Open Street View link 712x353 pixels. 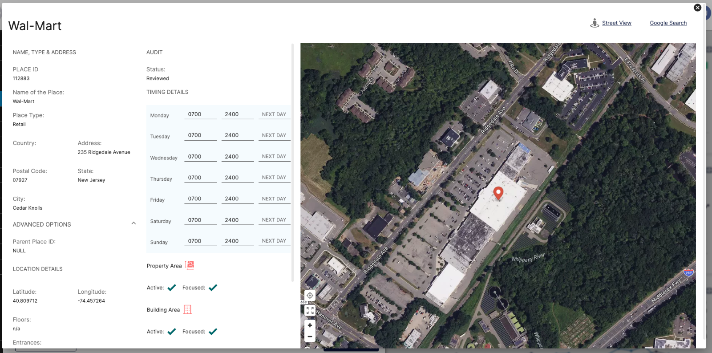pos(616,23)
